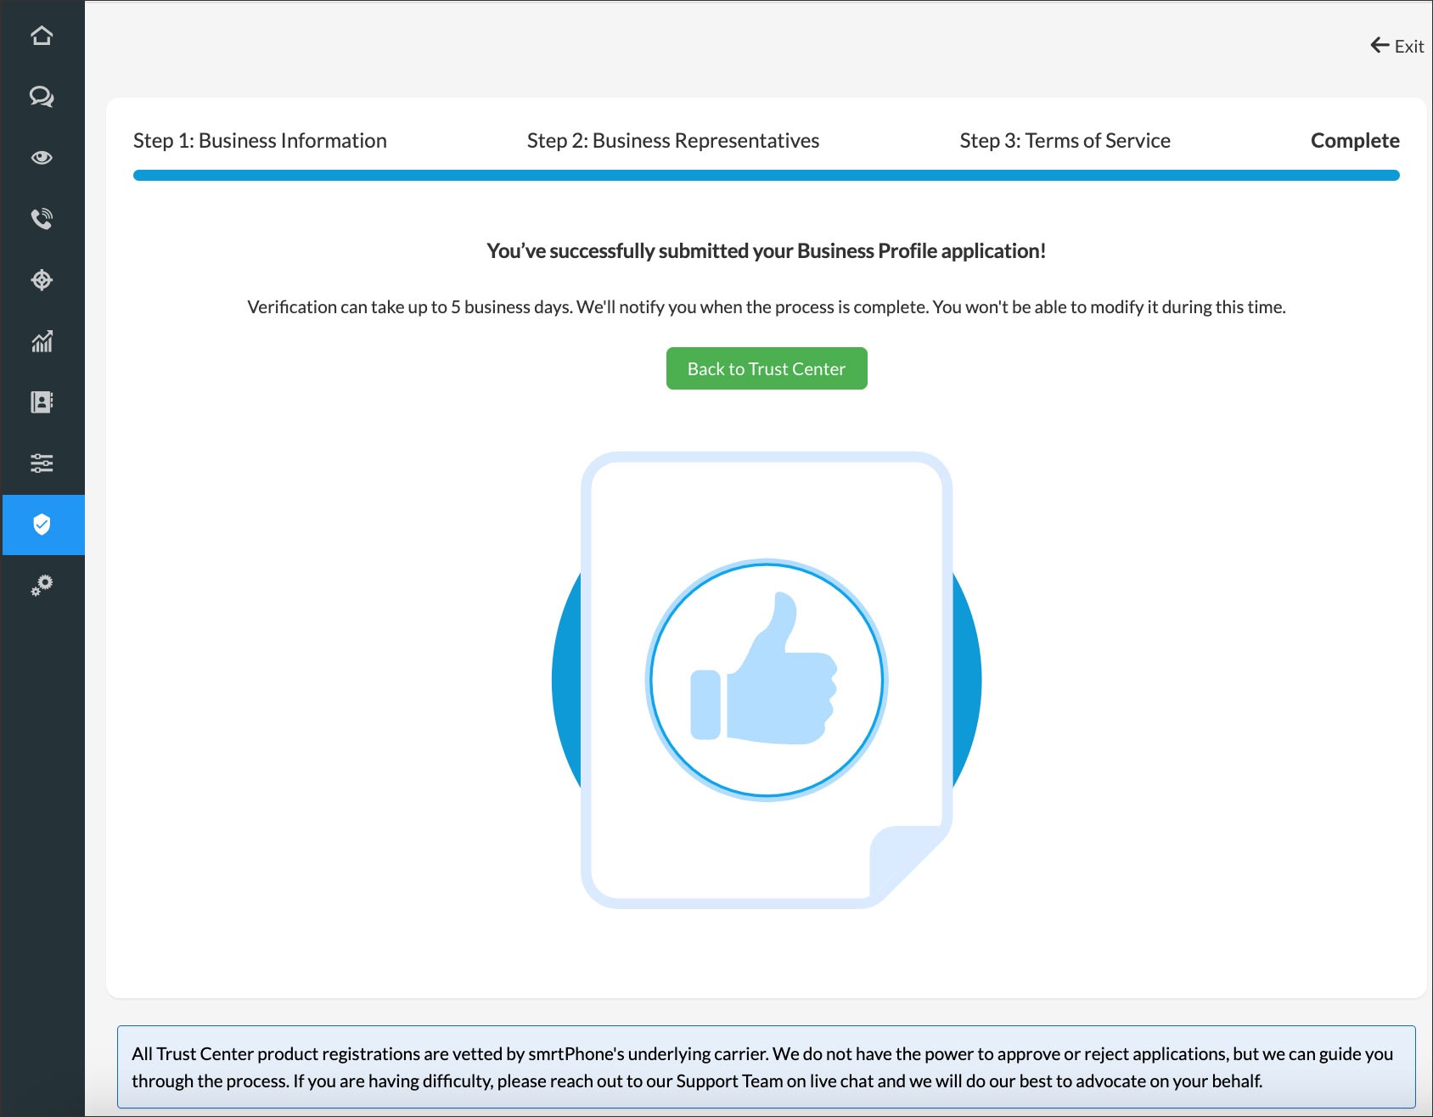Viewport: 1433px width, 1117px height.
Task: Click the Trust Center carrier notice banner
Action: coord(766,1067)
